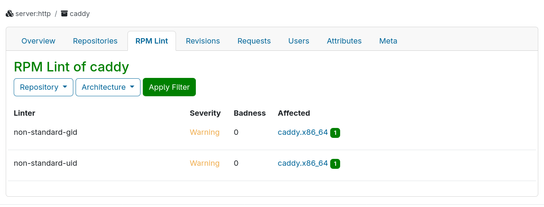Screen dimensions: 544x207
Task: Open the server:http project breadcrumb link
Action: (33, 14)
